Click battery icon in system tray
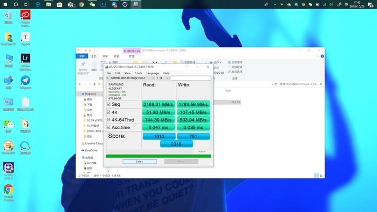 (317, 5)
